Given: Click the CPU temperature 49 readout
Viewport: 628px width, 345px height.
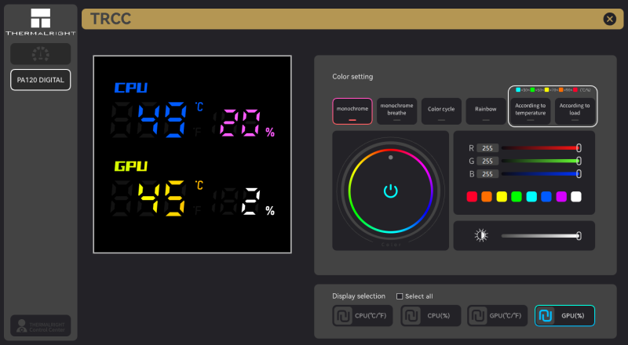Looking at the screenshot, I should (x=162, y=120).
